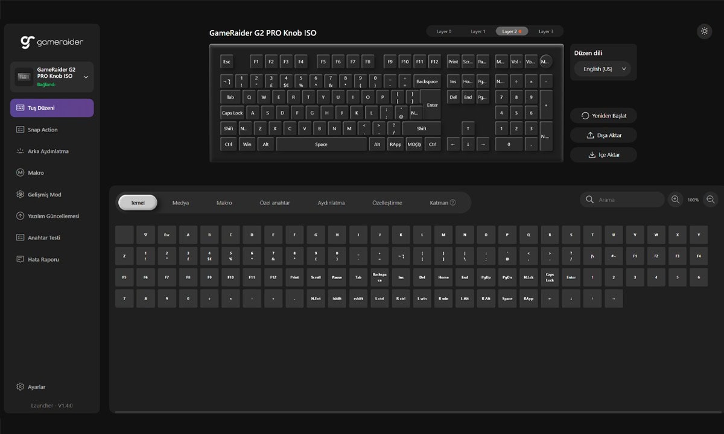Select Tuş Düzeni in the sidebar
Screen dimensions: 724x434
click(x=52, y=108)
